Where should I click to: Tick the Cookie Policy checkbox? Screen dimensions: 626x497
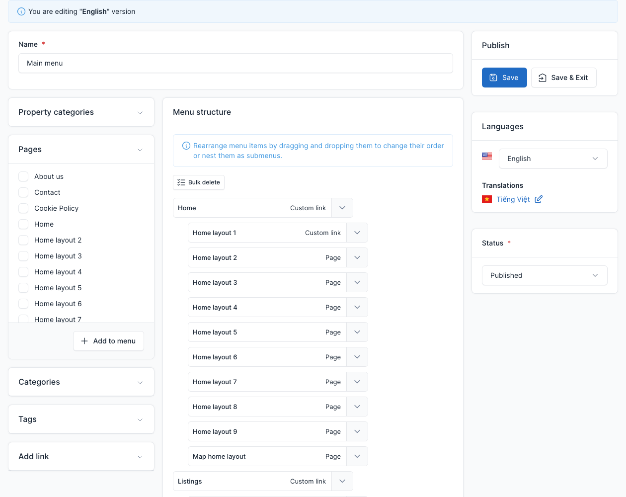23,208
